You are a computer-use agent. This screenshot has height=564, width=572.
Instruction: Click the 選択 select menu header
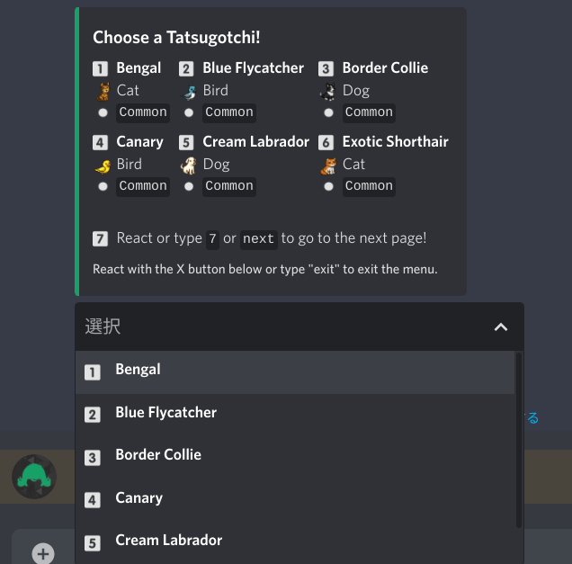[x=299, y=327]
